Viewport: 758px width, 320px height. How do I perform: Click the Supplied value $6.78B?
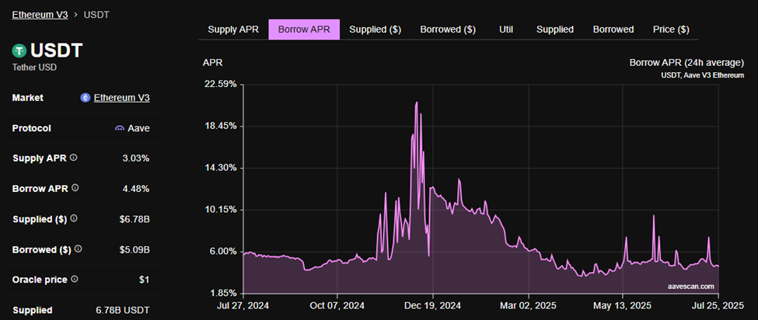pyautogui.click(x=134, y=219)
